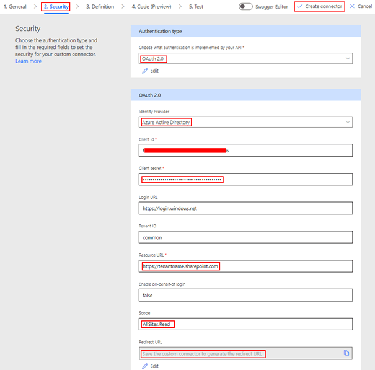Select the 2. Security step
Image resolution: width=375 pixels, height=370 pixels.
pos(56,6)
